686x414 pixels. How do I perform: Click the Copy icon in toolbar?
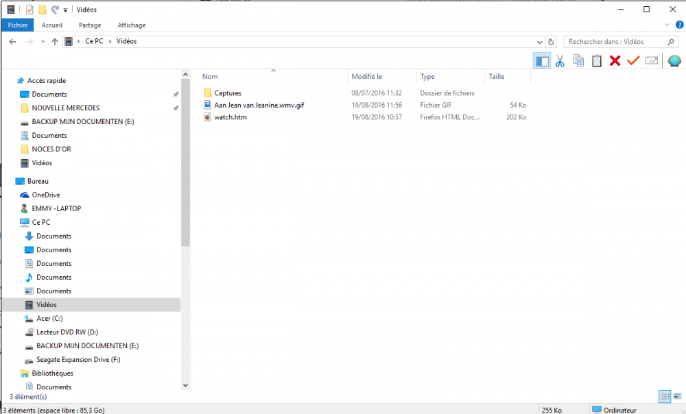(578, 61)
